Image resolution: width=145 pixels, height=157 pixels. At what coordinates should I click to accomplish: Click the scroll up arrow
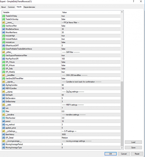coord(122,12)
